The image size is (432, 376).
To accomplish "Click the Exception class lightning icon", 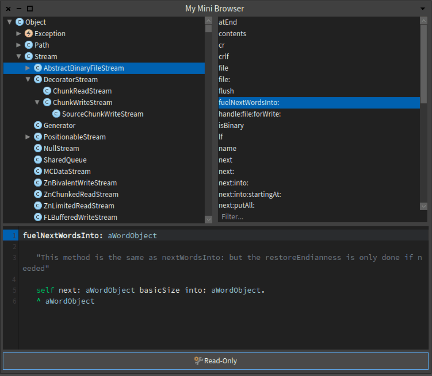I will pos(29,34).
